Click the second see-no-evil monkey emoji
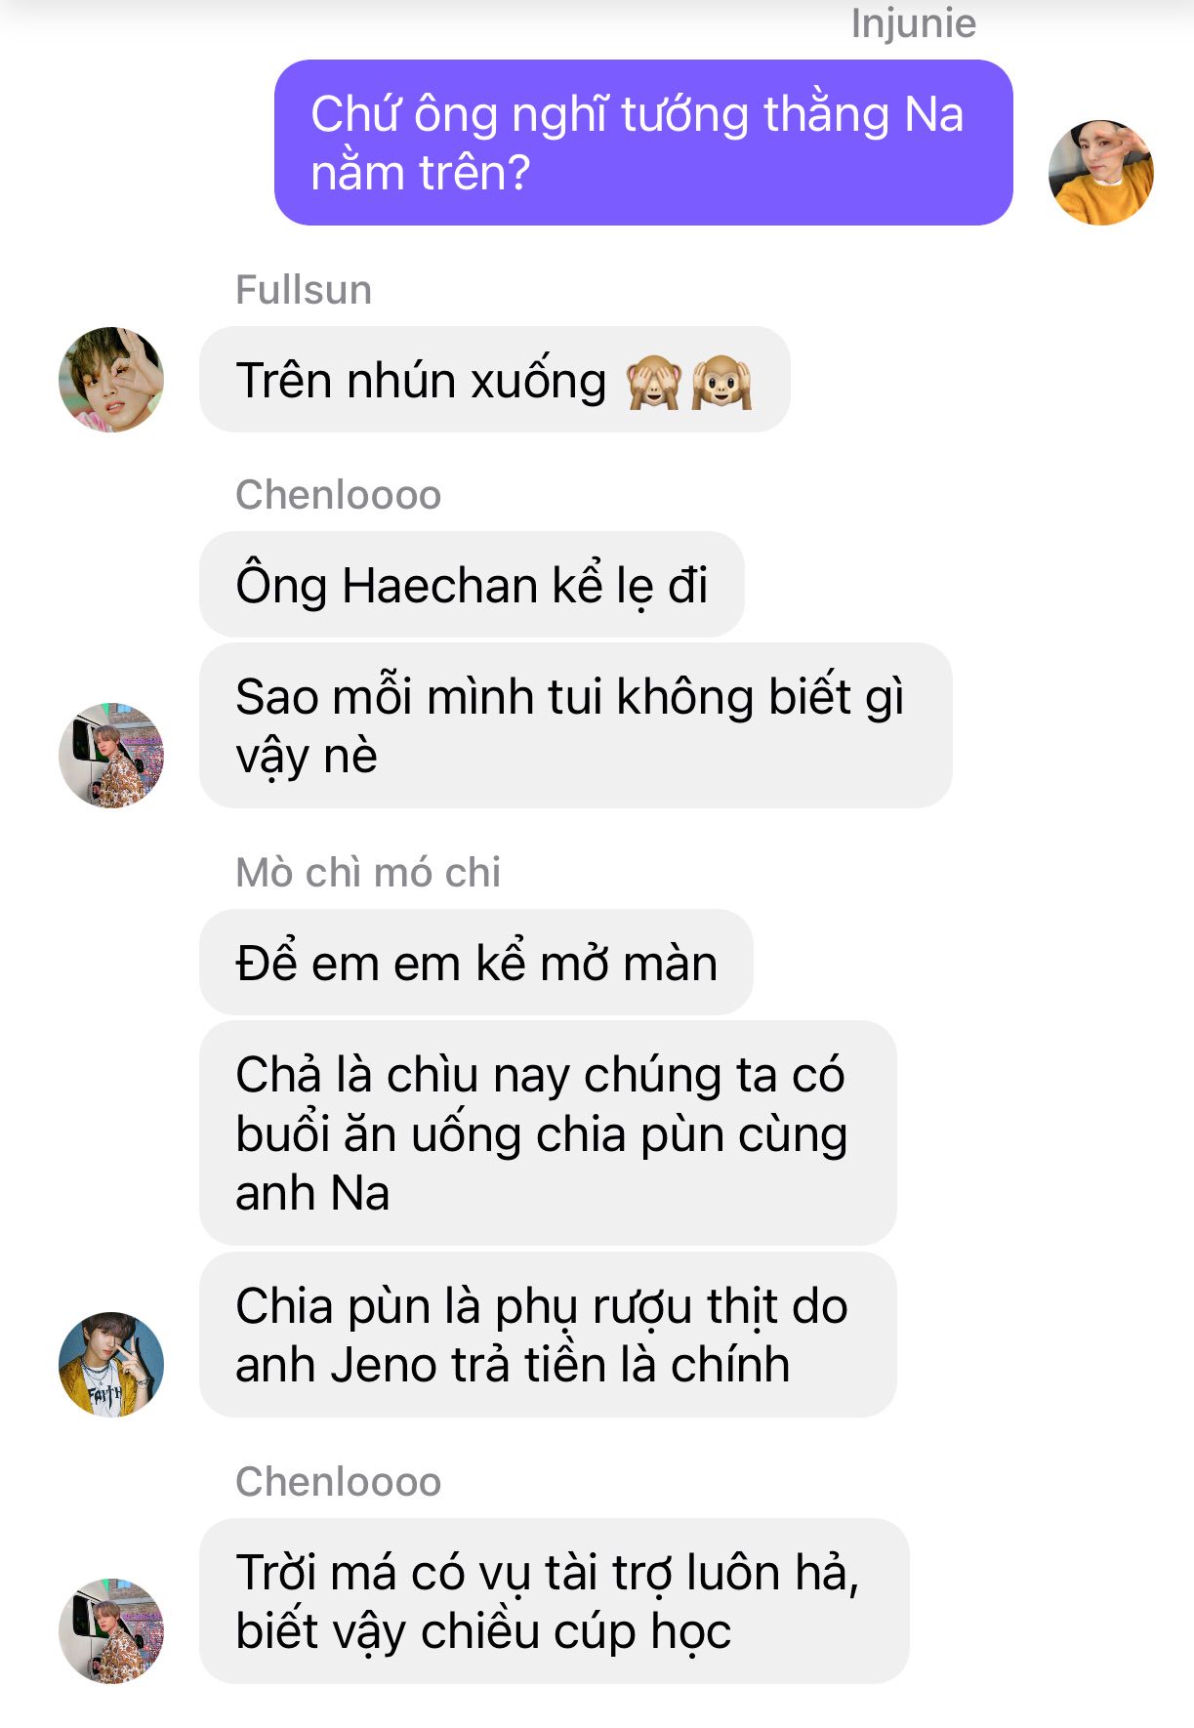 coord(721,382)
